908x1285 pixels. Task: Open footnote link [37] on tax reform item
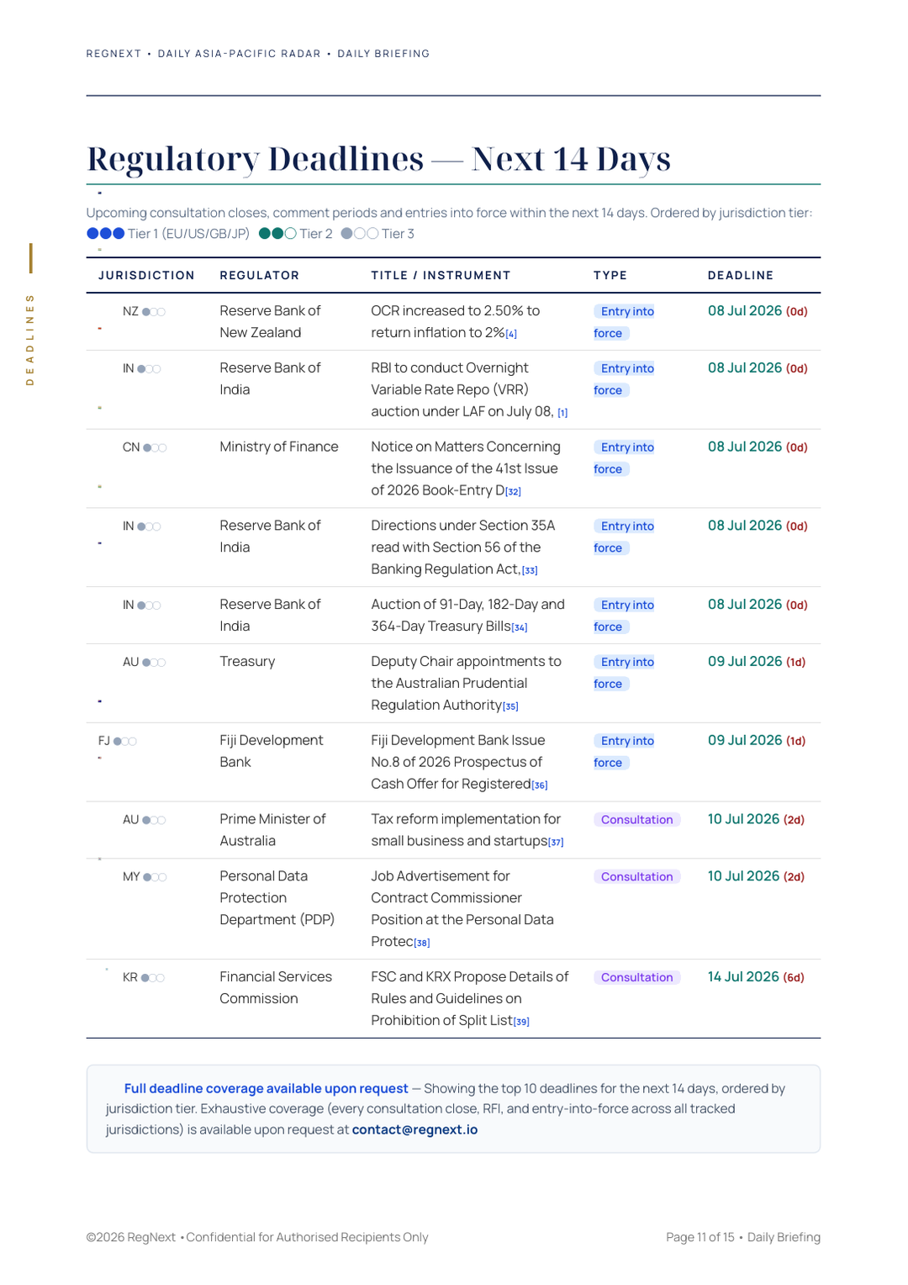click(x=556, y=843)
